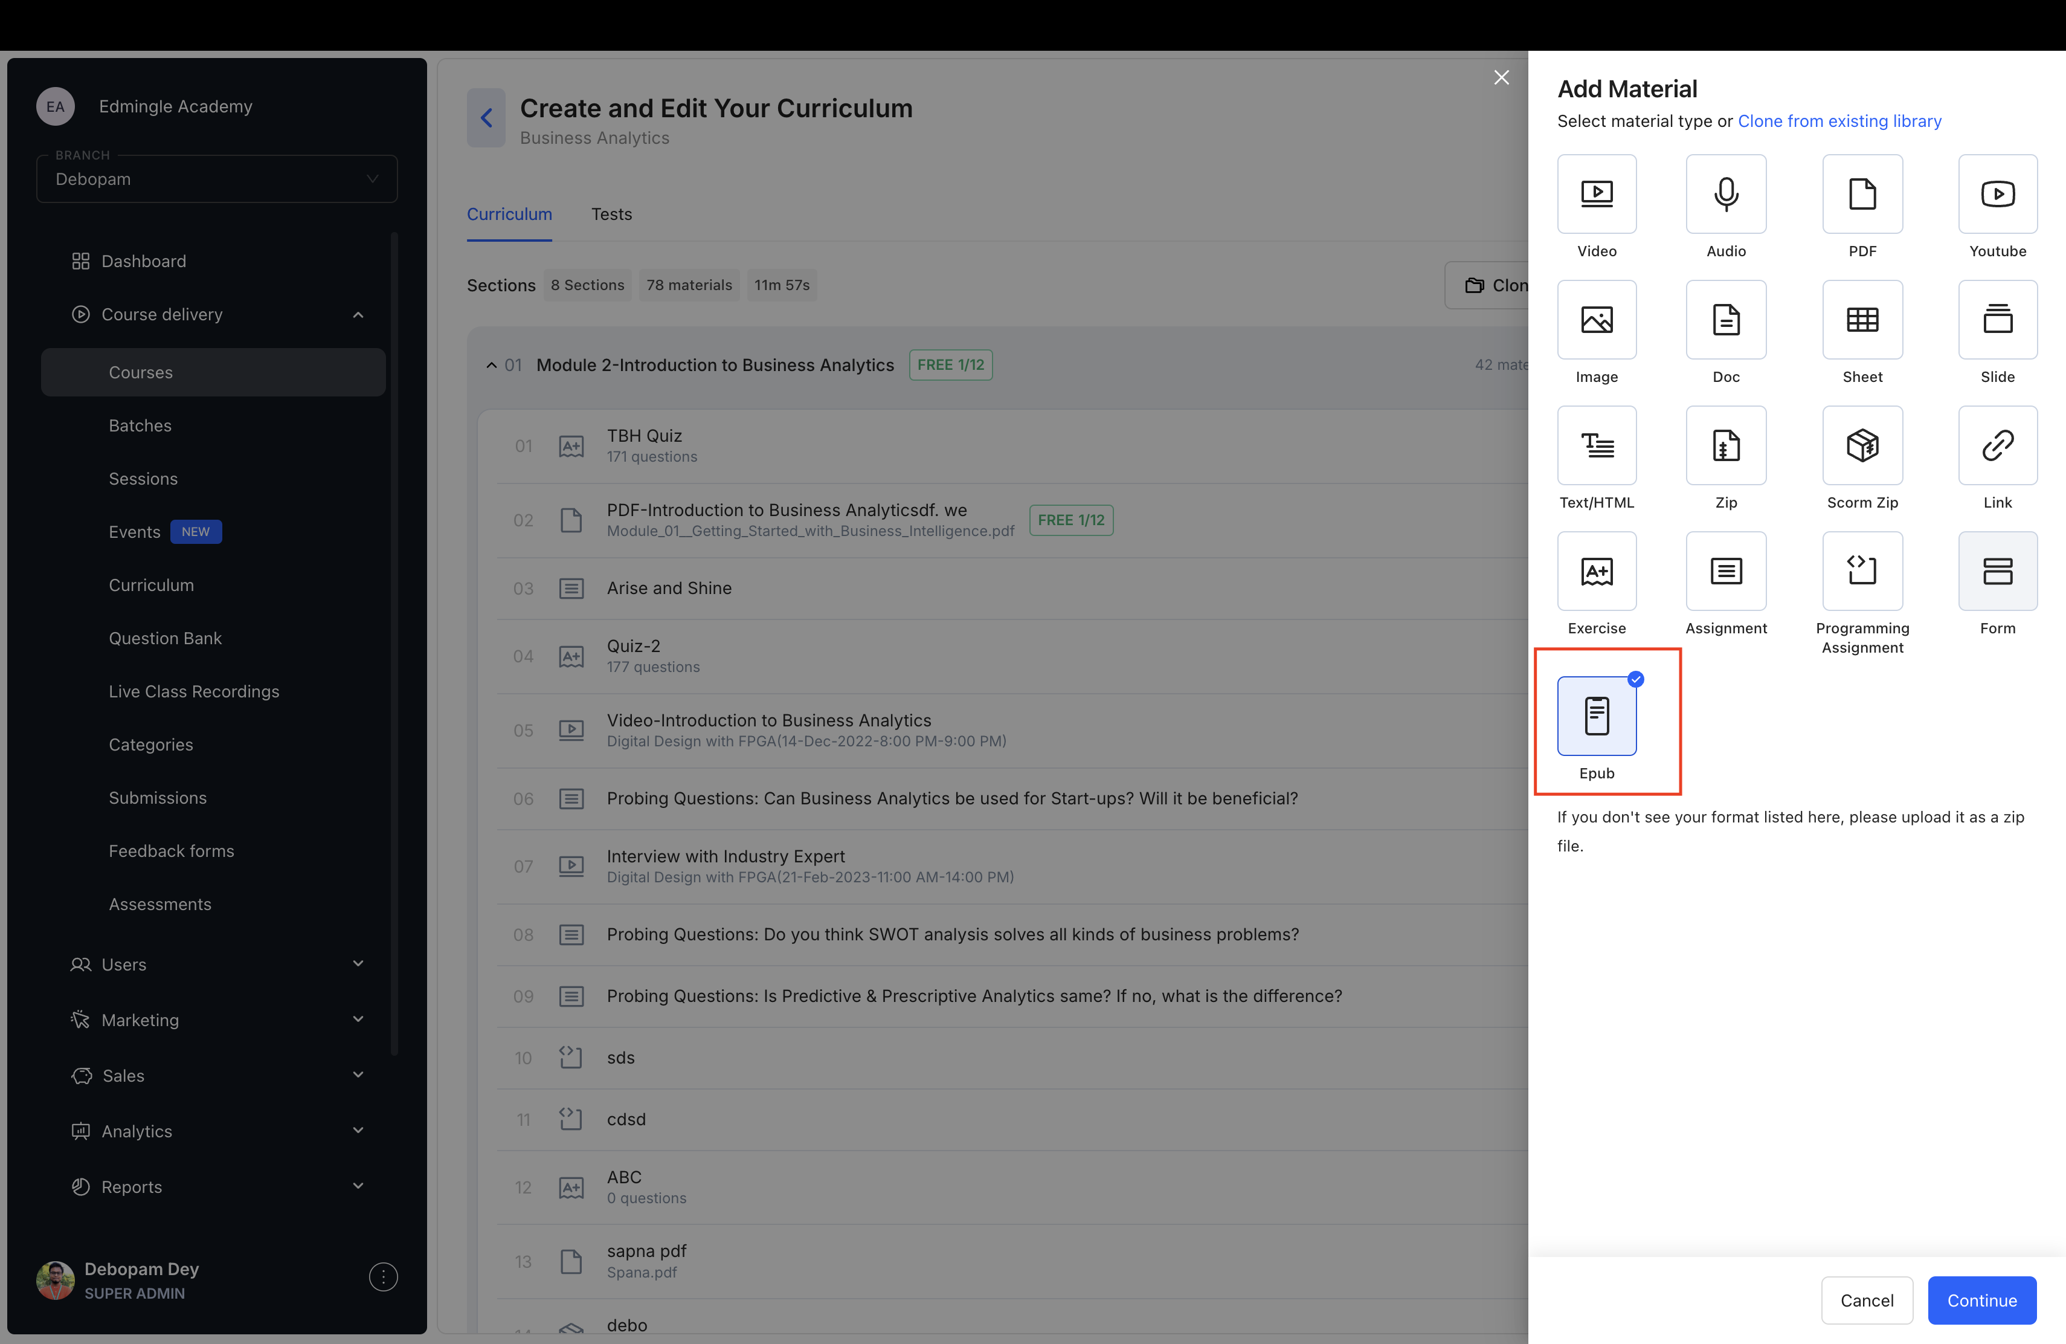Click the Debopam Dey profile picture
Viewport: 2066px width, 1344px height.
click(55, 1281)
